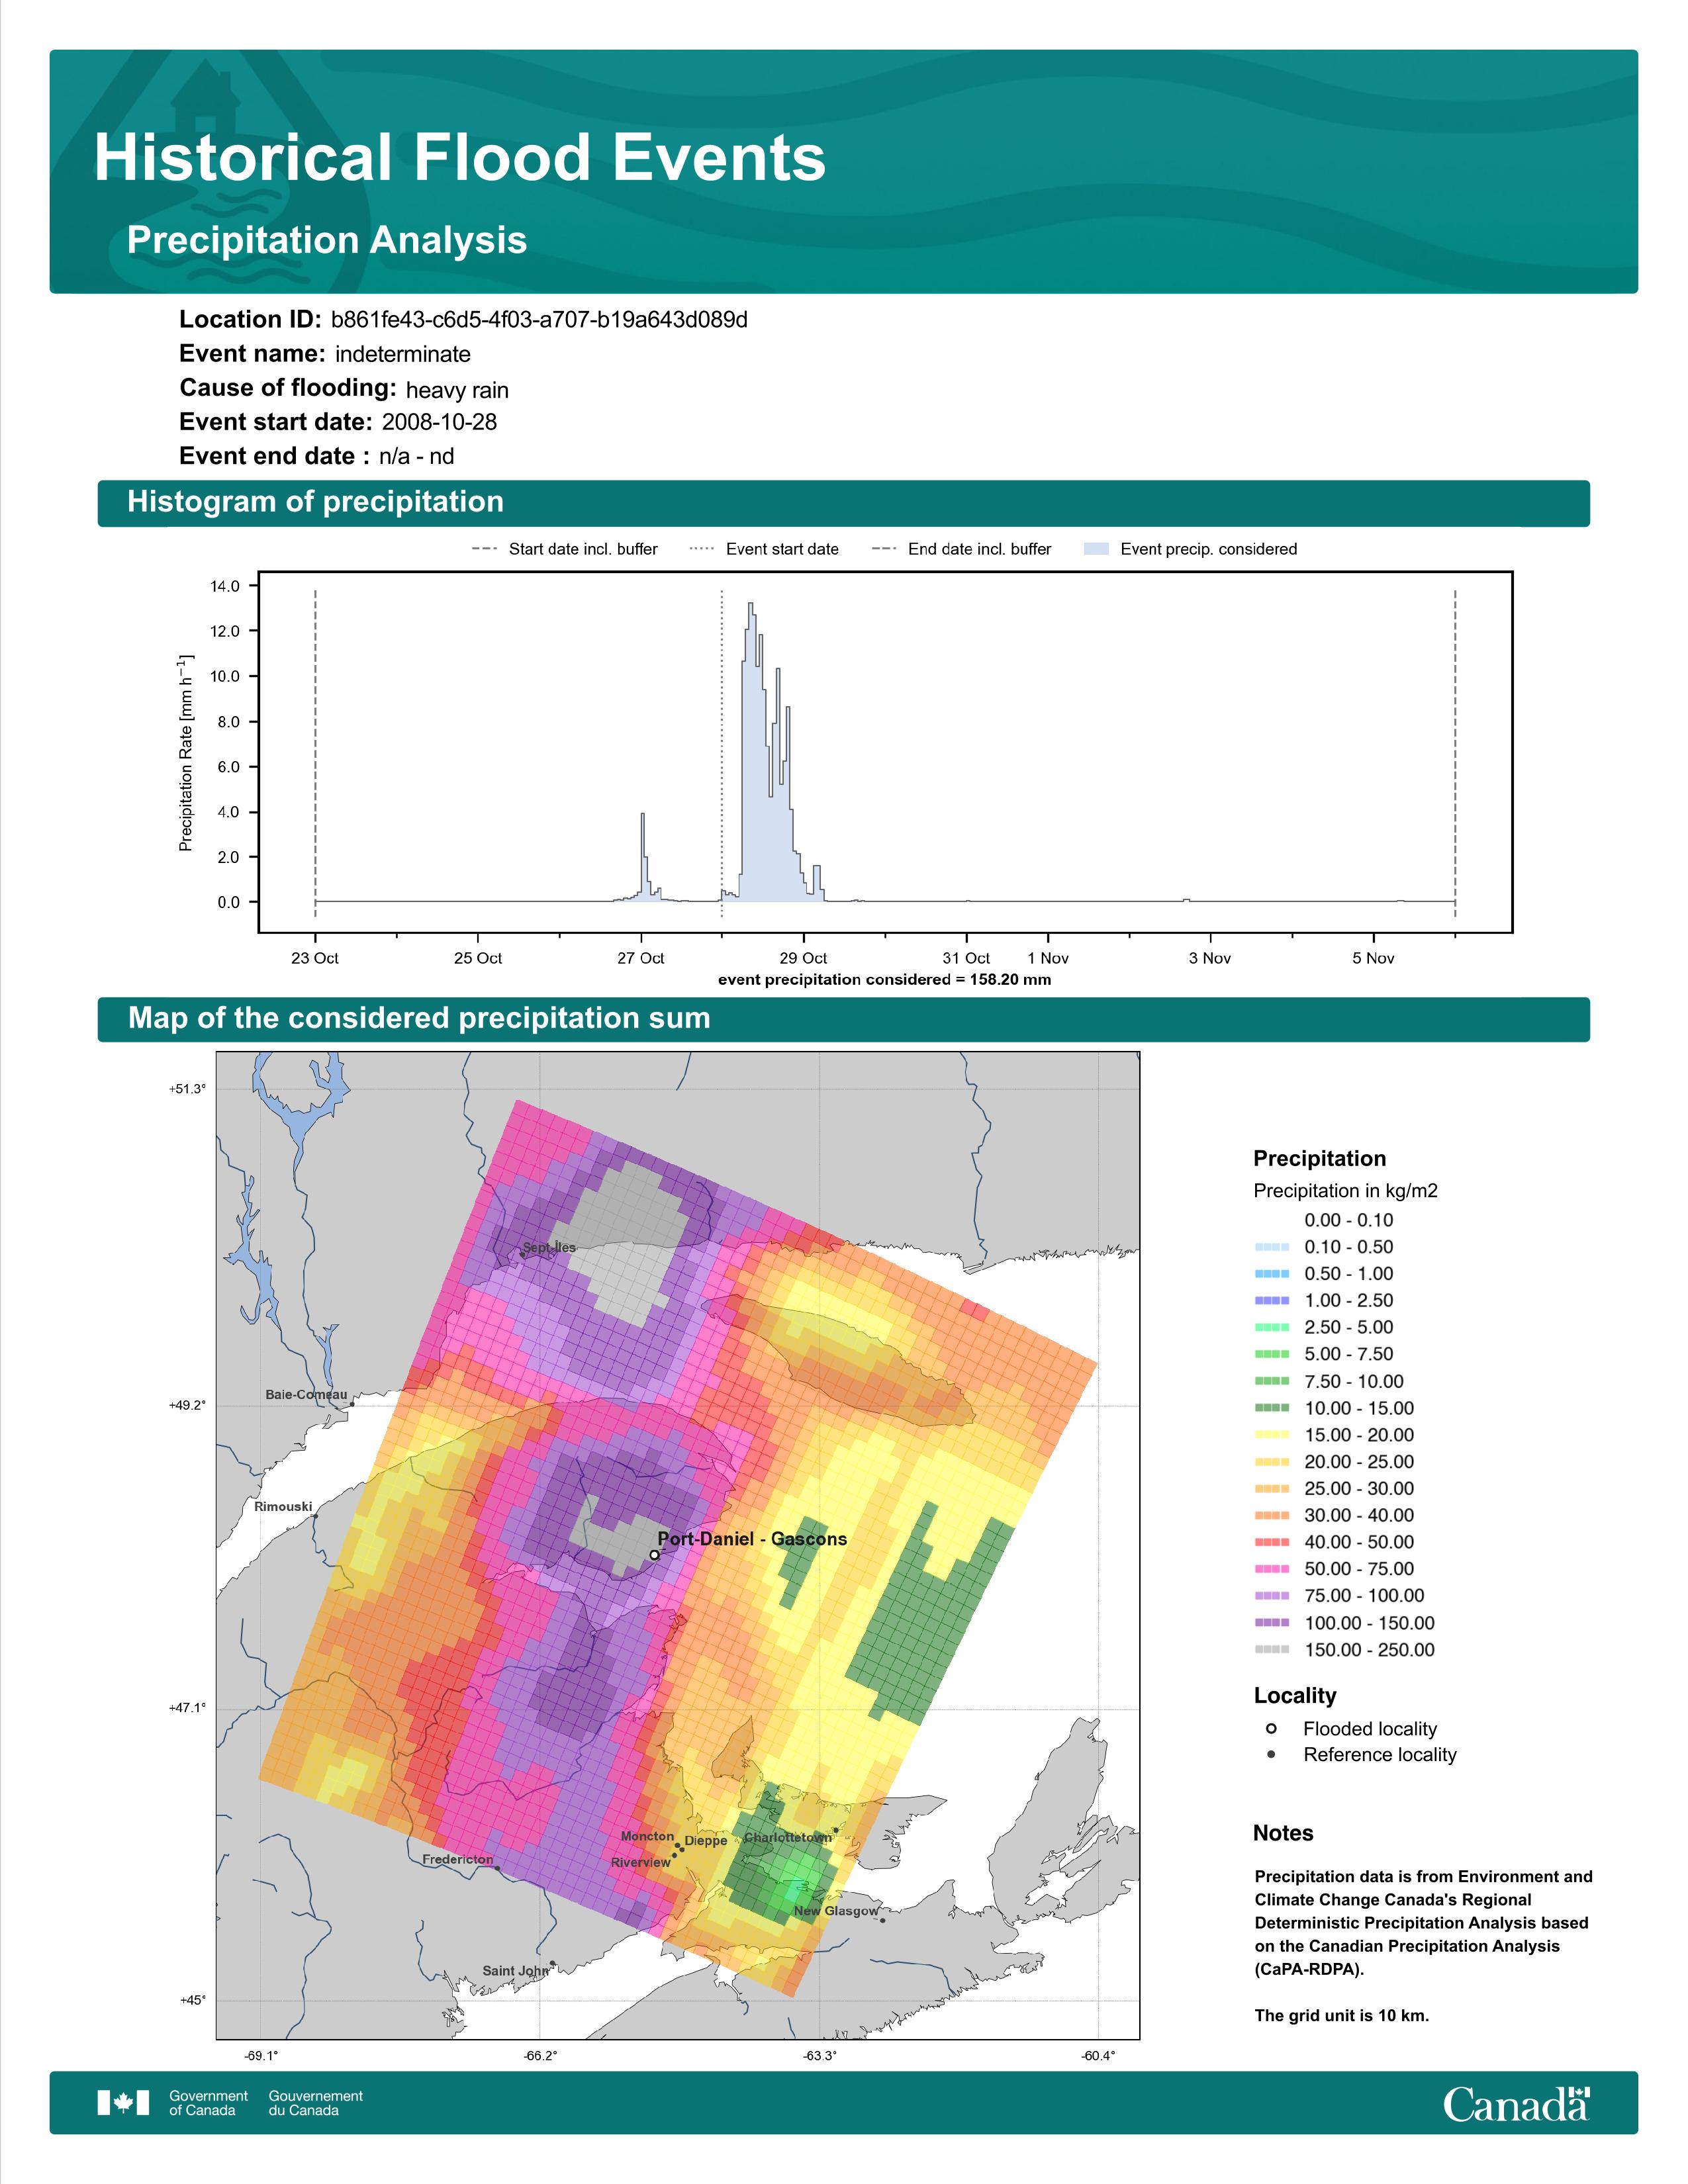The width and height of the screenshot is (1688, 2184).
Task: Click the Sept-Îles reference point on map
Action: 522,1255
